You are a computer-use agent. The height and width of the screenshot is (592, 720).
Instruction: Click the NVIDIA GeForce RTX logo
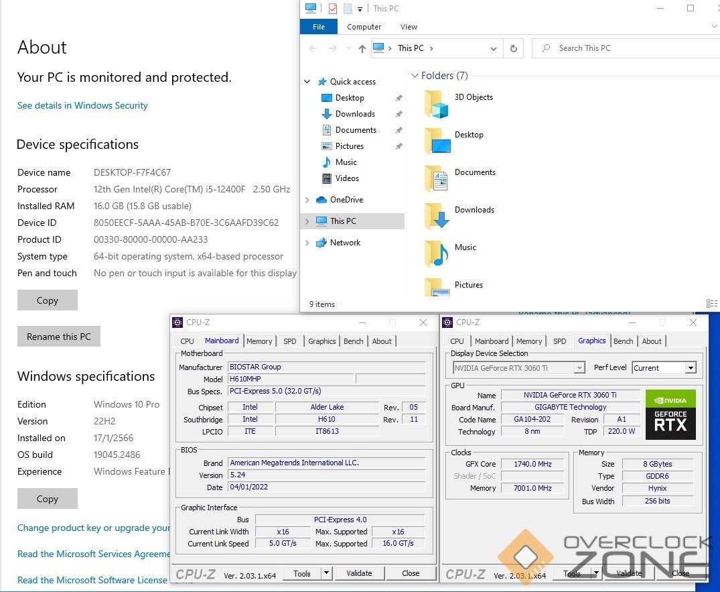(670, 414)
